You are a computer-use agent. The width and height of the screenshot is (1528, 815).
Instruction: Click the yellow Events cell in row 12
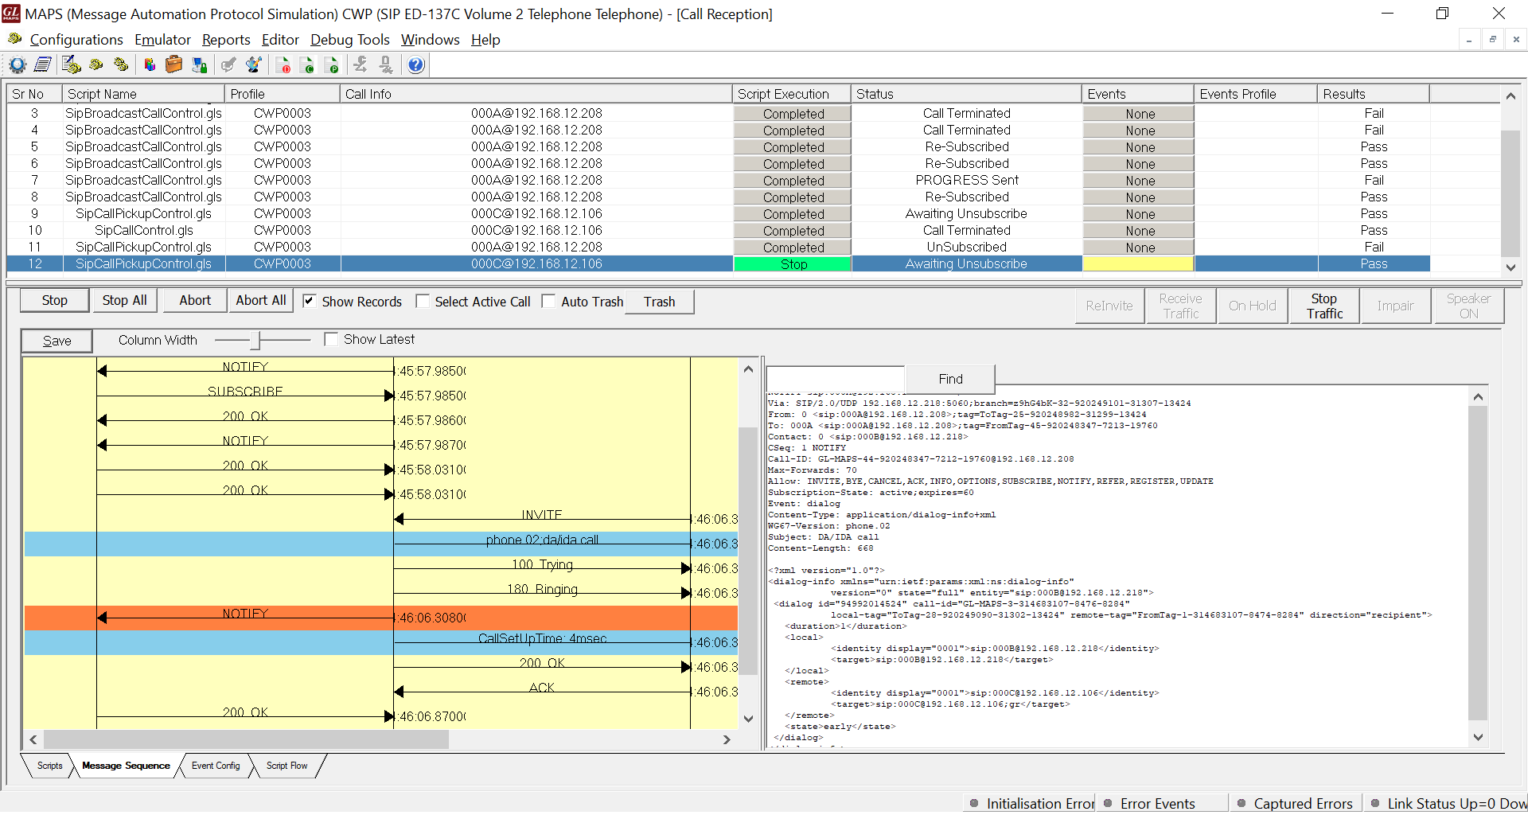click(1138, 264)
